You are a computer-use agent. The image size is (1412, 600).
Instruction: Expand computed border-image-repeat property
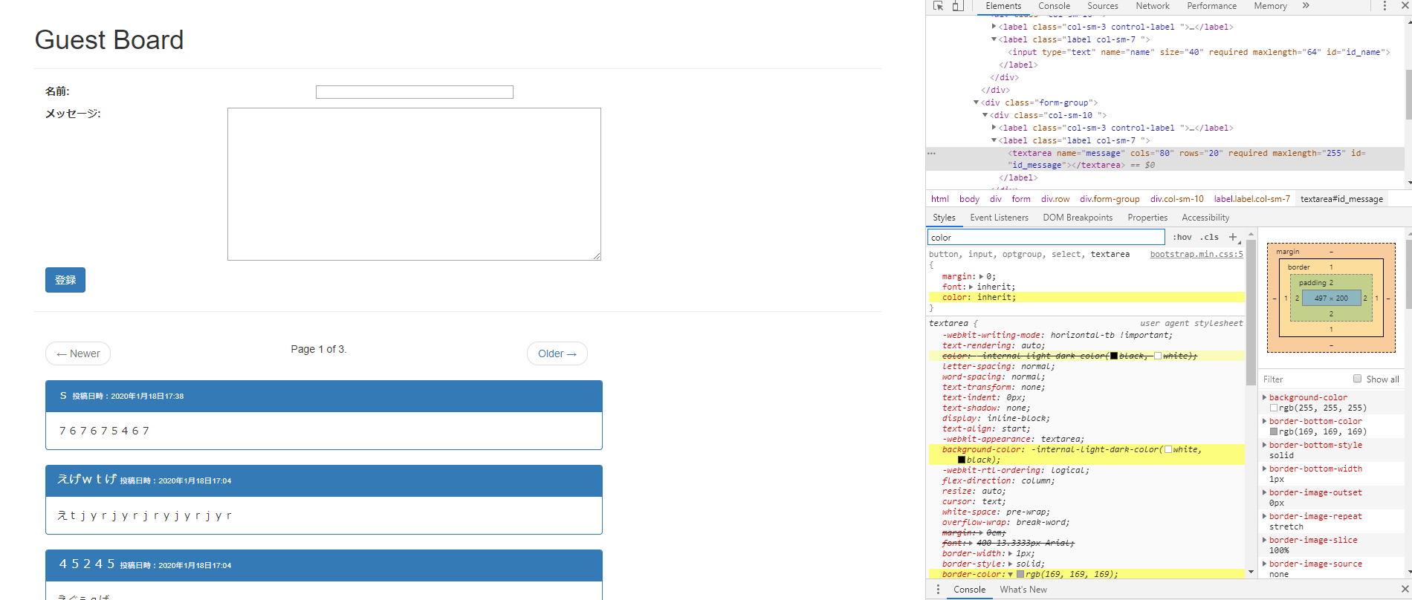[x=1265, y=516]
